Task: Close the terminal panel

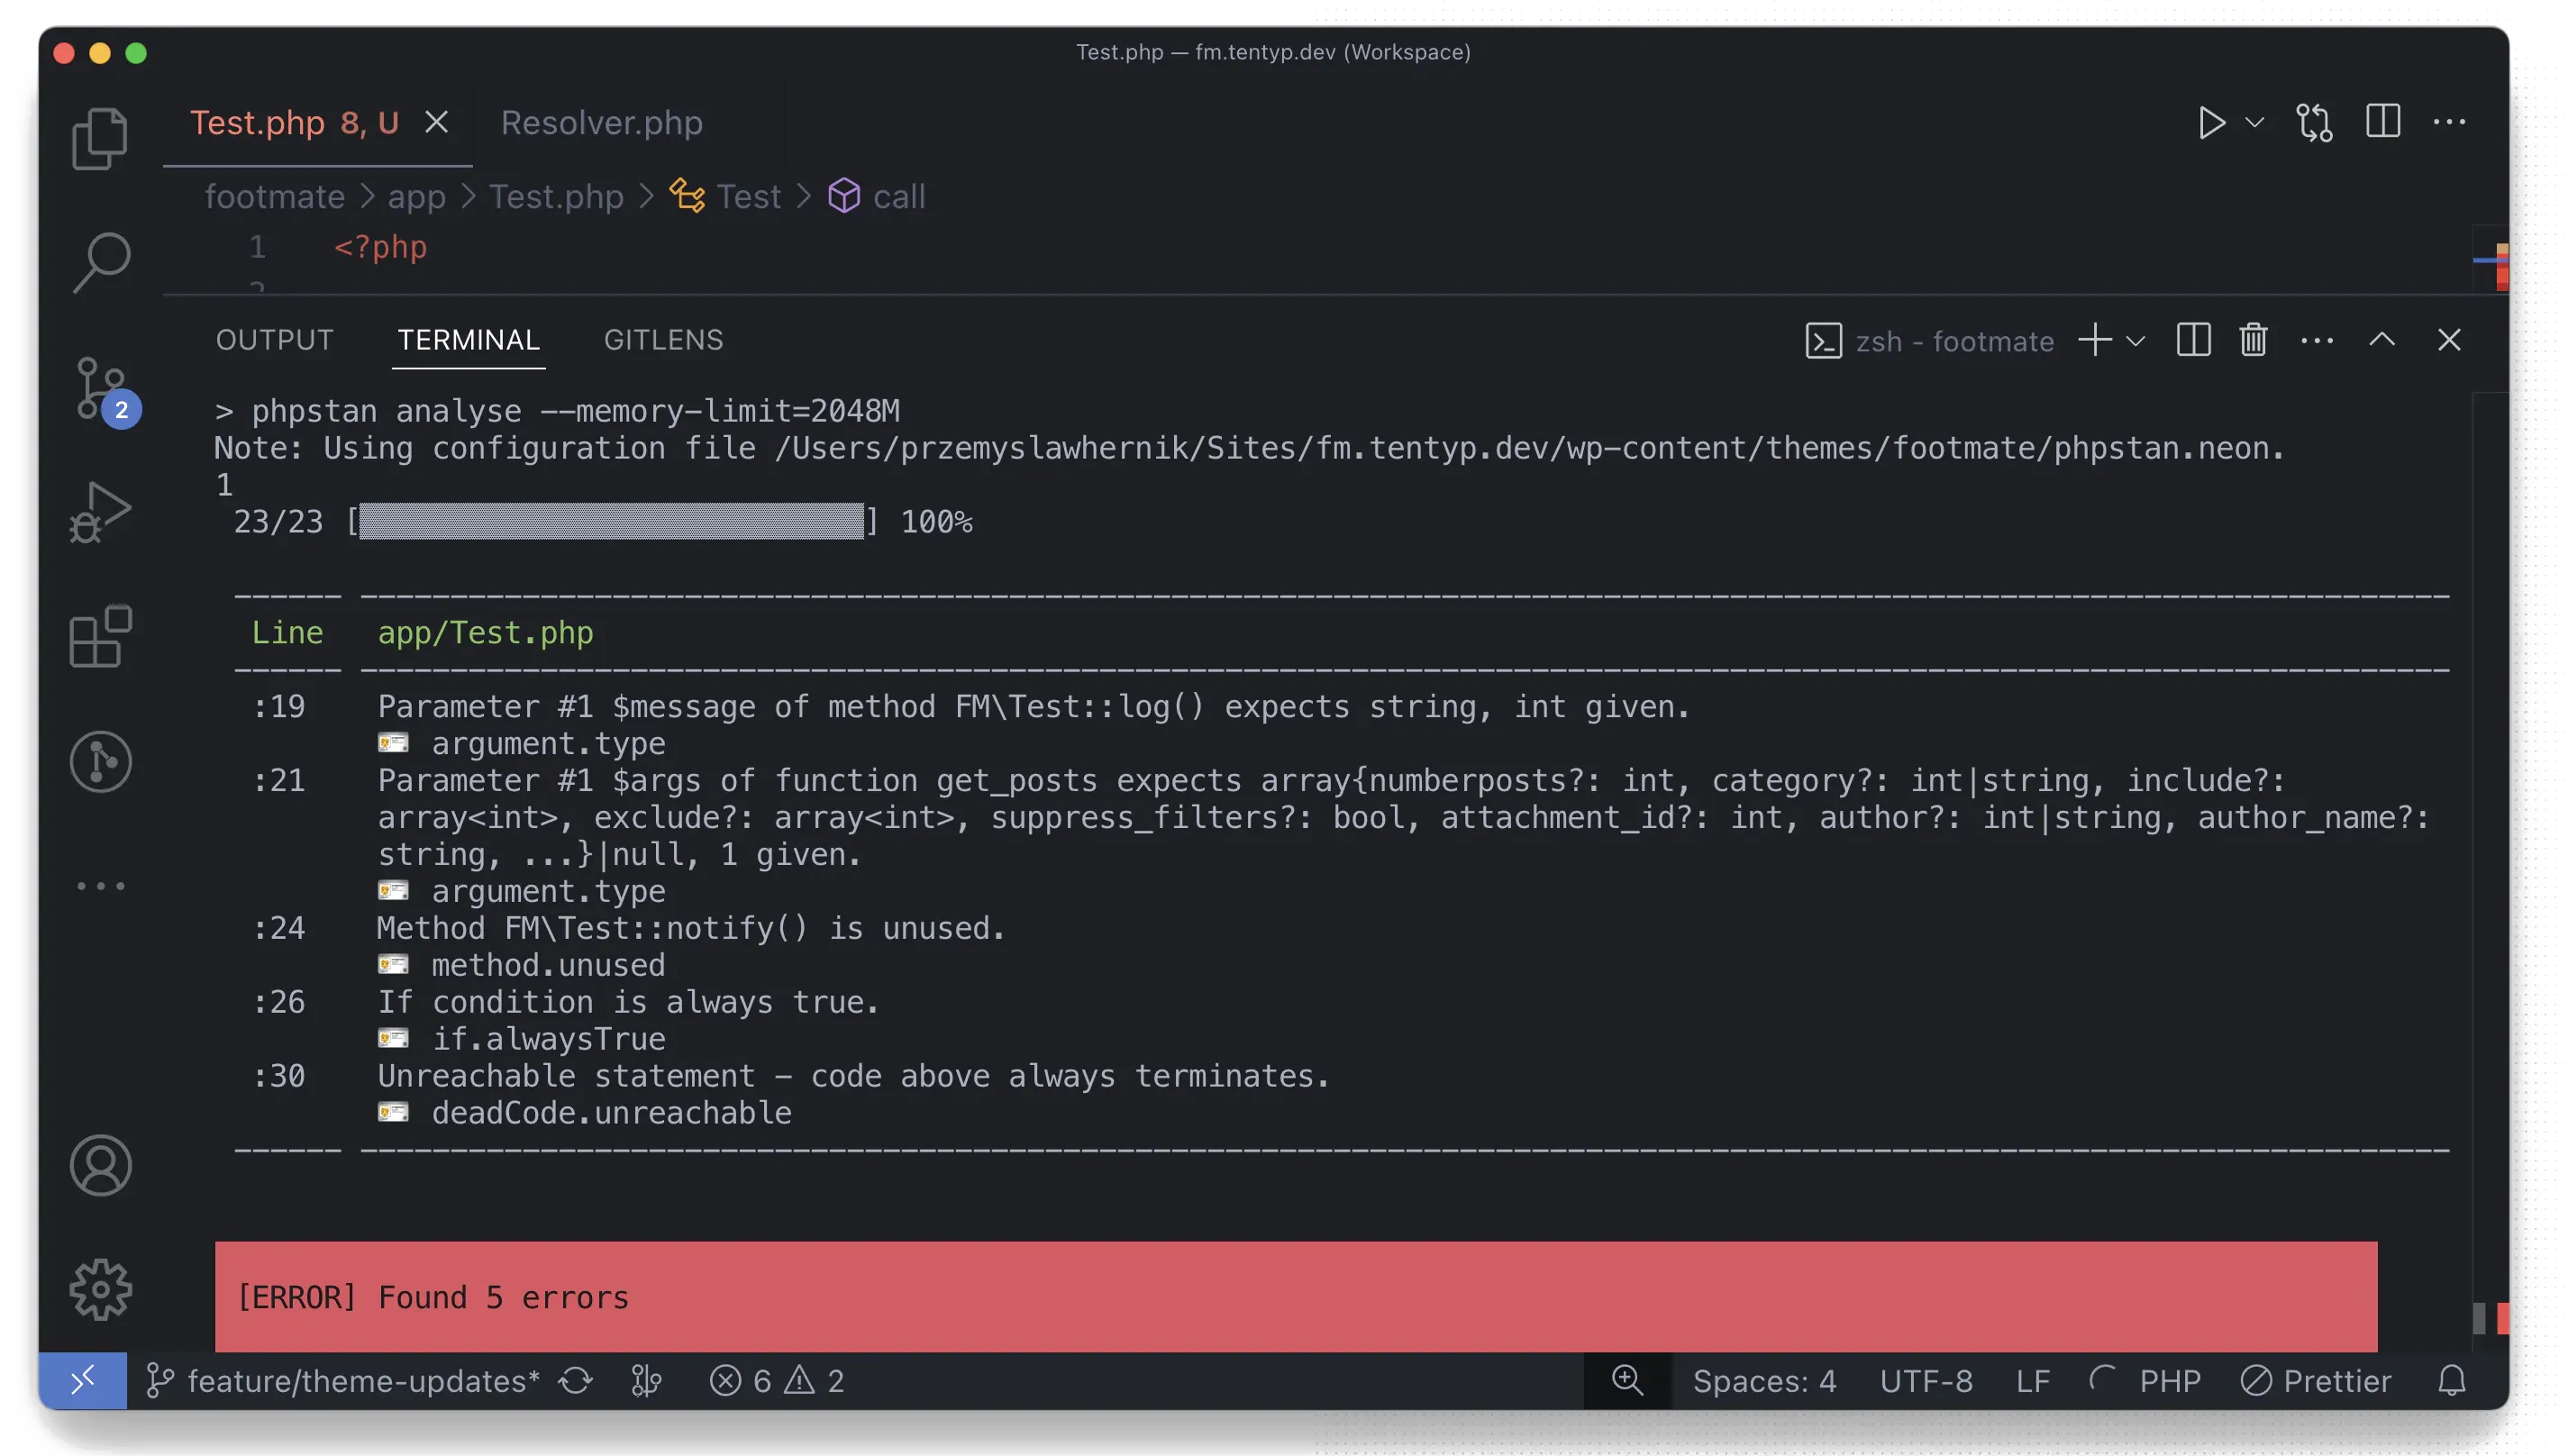Action: point(2449,340)
